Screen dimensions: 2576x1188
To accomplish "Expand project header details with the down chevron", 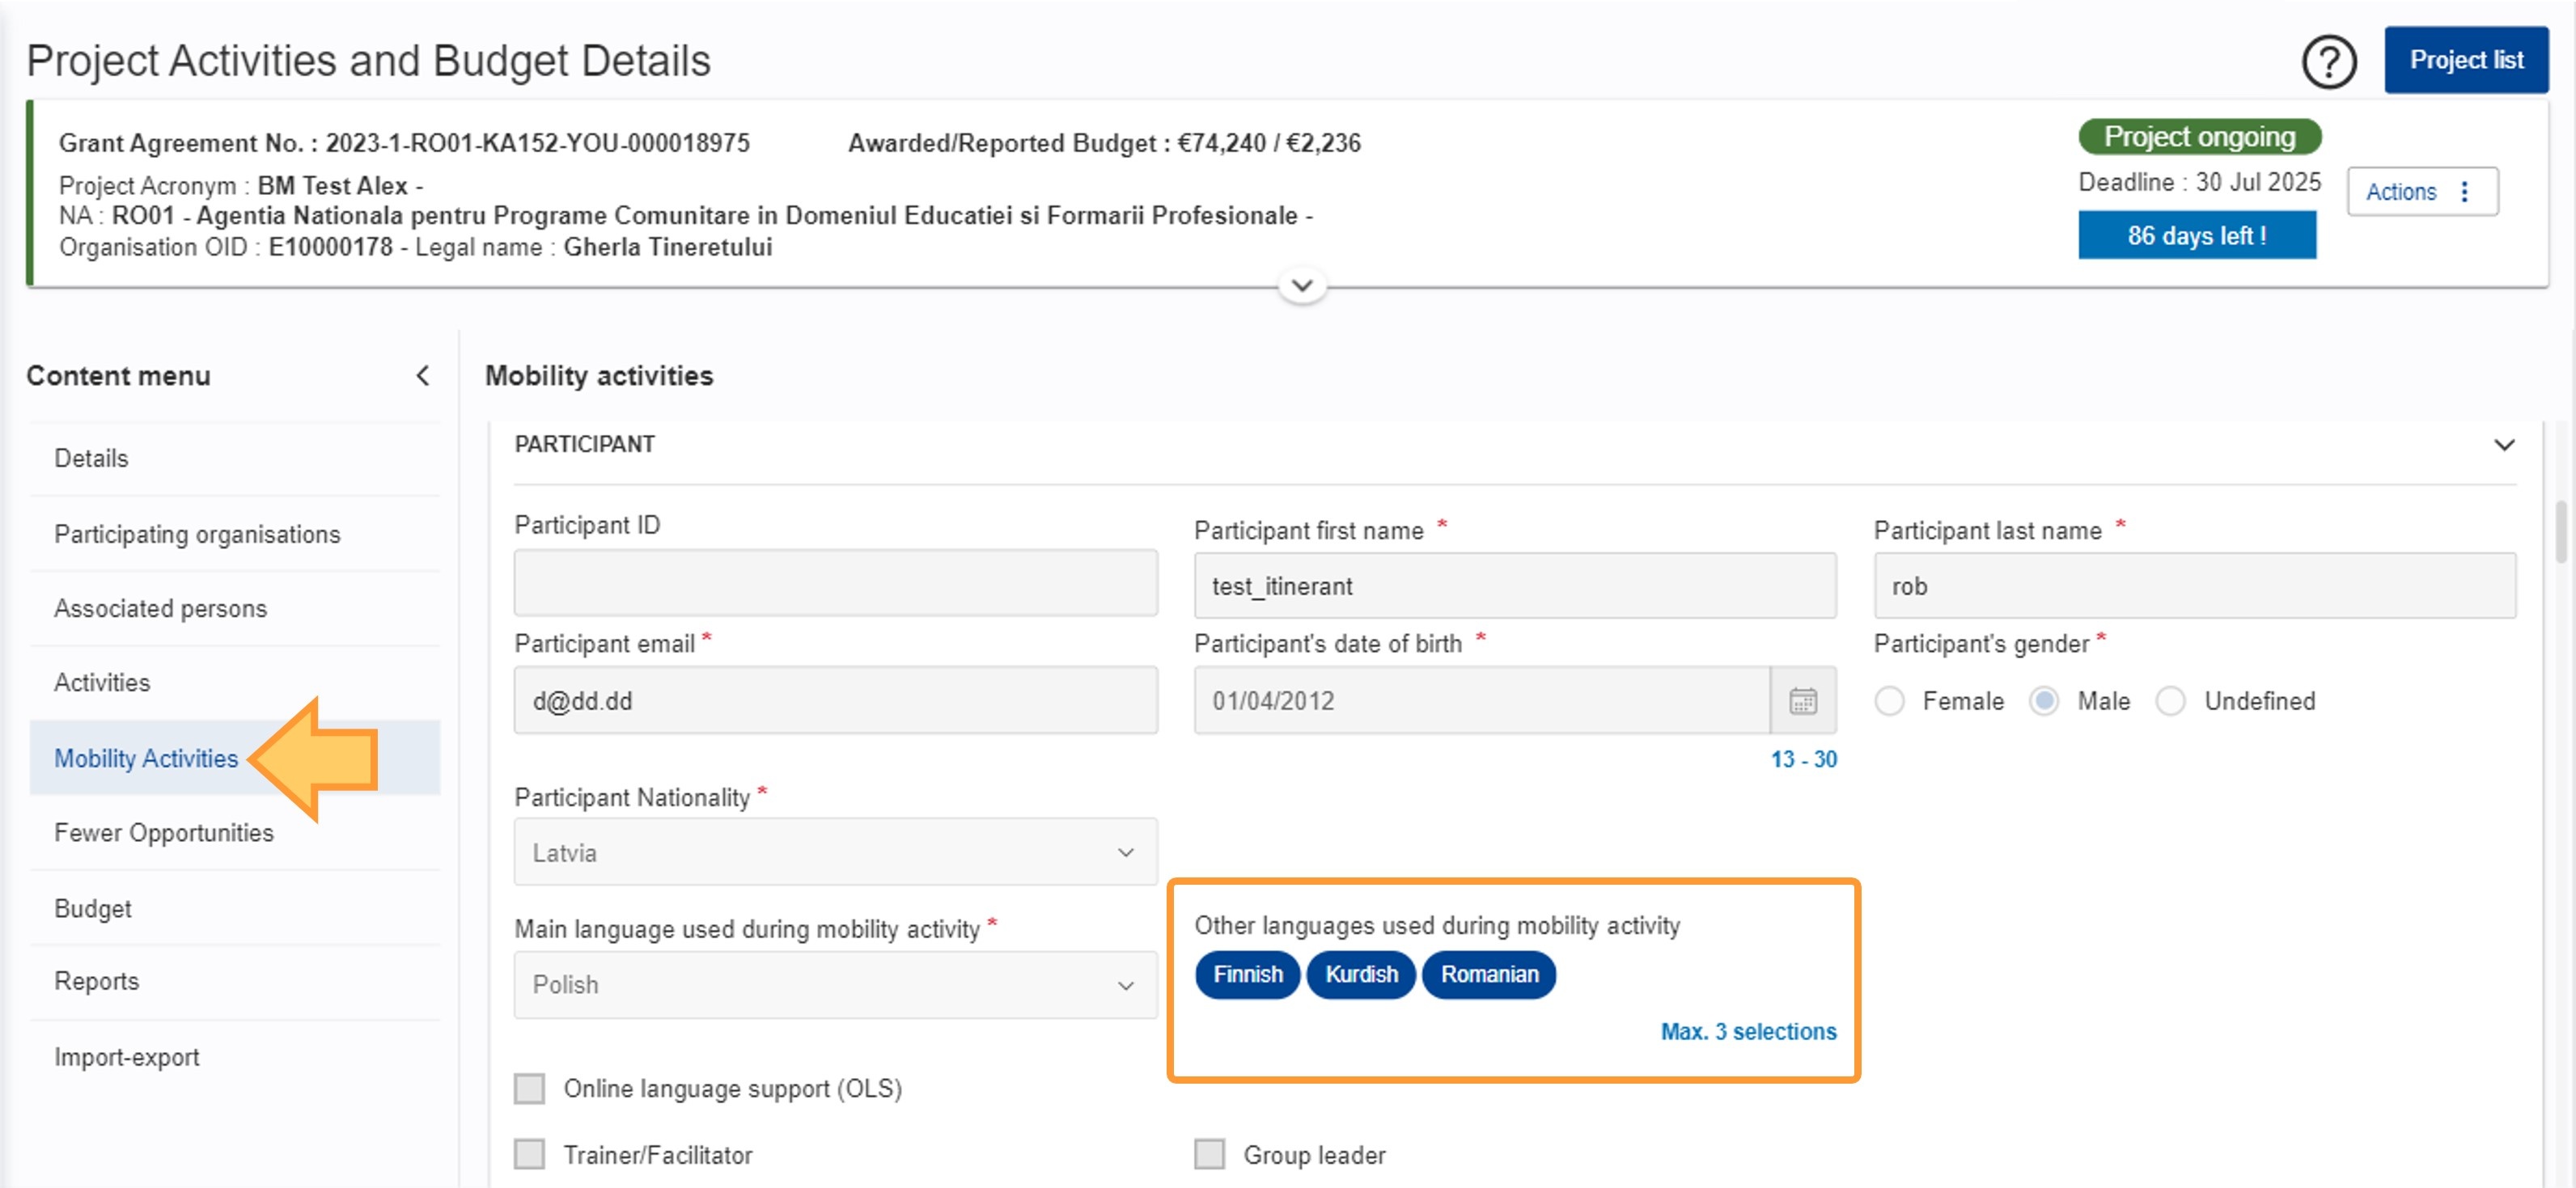I will click(1302, 286).
